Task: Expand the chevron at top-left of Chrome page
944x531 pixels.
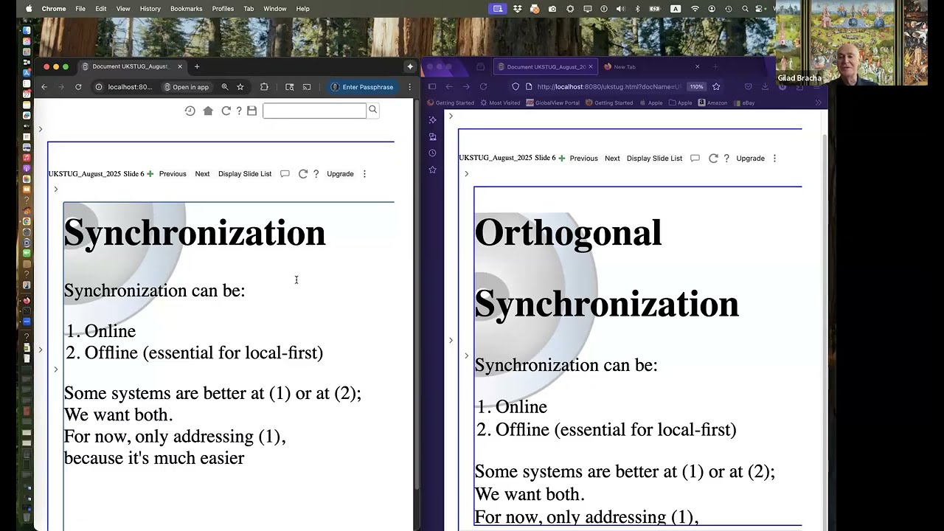Action: coord(41,129)
